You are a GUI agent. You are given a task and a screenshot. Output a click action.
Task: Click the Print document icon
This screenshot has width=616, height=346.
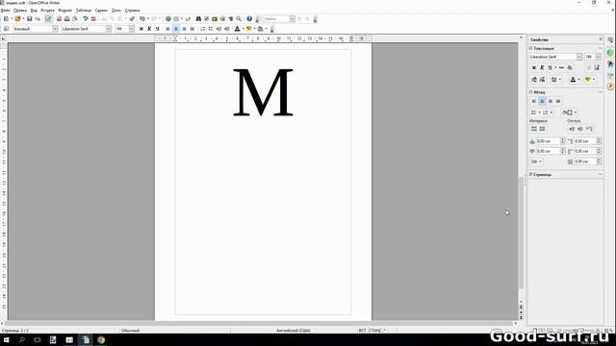[x=66, y=19]
